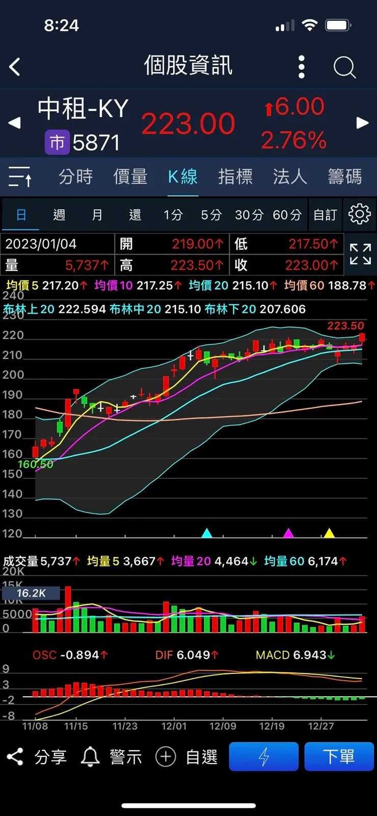
Task: Select the 5分 interval
Action: [x=211, y=214]
